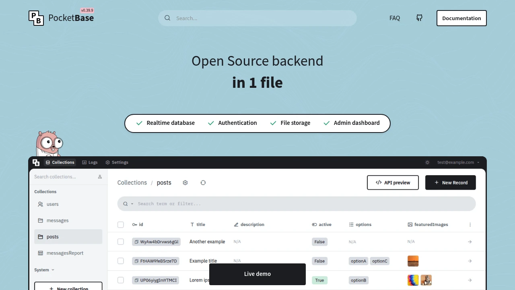Open the Lorem ipsum row arrow
The image size is (515, 290).
(470, 280)
